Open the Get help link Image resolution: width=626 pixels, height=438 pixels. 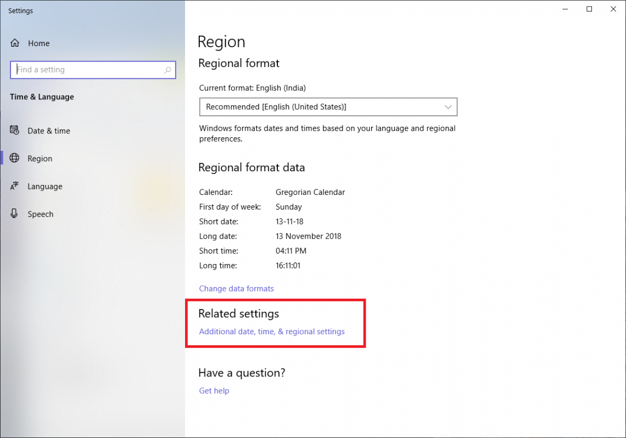pyautogui.click(x=214, y=390)
